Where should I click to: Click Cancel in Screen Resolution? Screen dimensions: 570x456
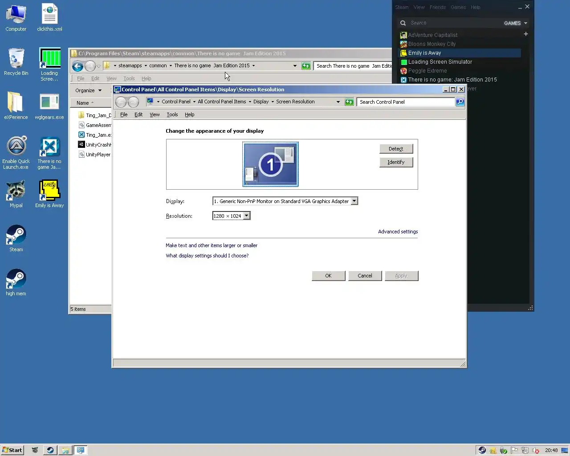[x=365, y=276]
